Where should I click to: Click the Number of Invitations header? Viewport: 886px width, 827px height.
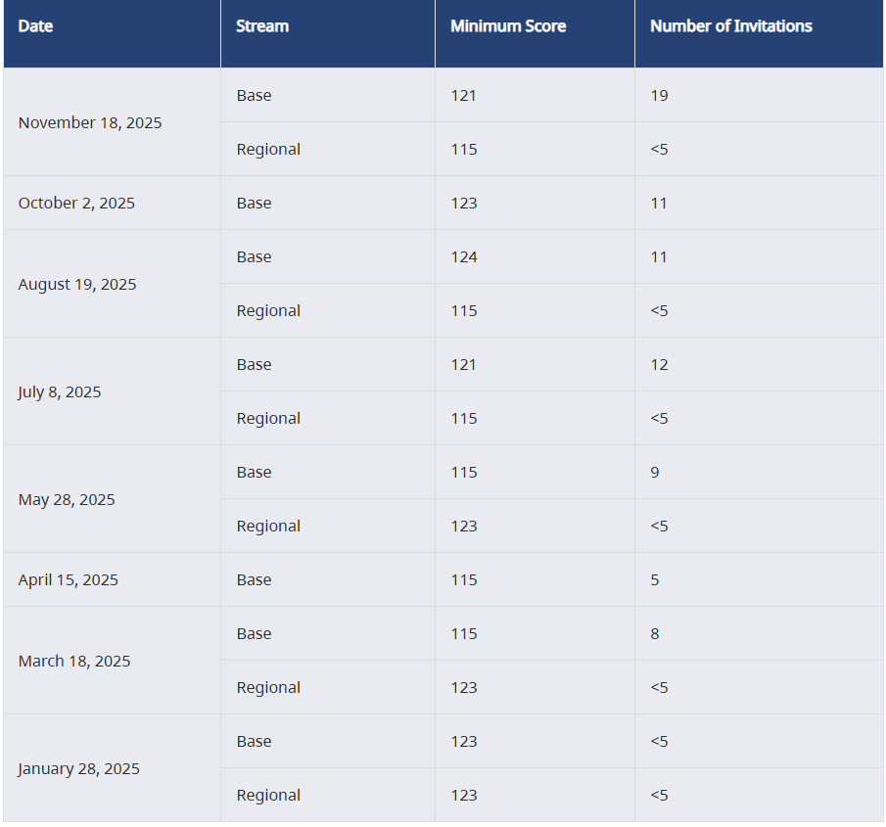pos(731,26)
